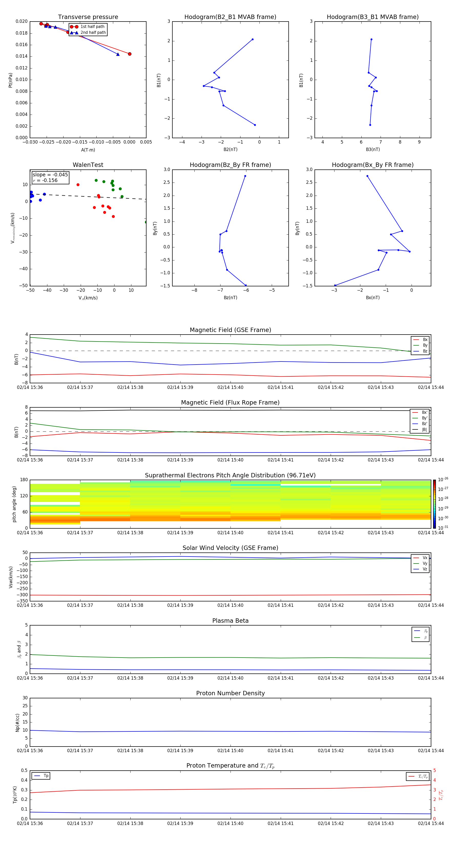Screen dimensions: 461x846
Task: Click the 'Transverse pressure' plot title
Action: (88, 17)
